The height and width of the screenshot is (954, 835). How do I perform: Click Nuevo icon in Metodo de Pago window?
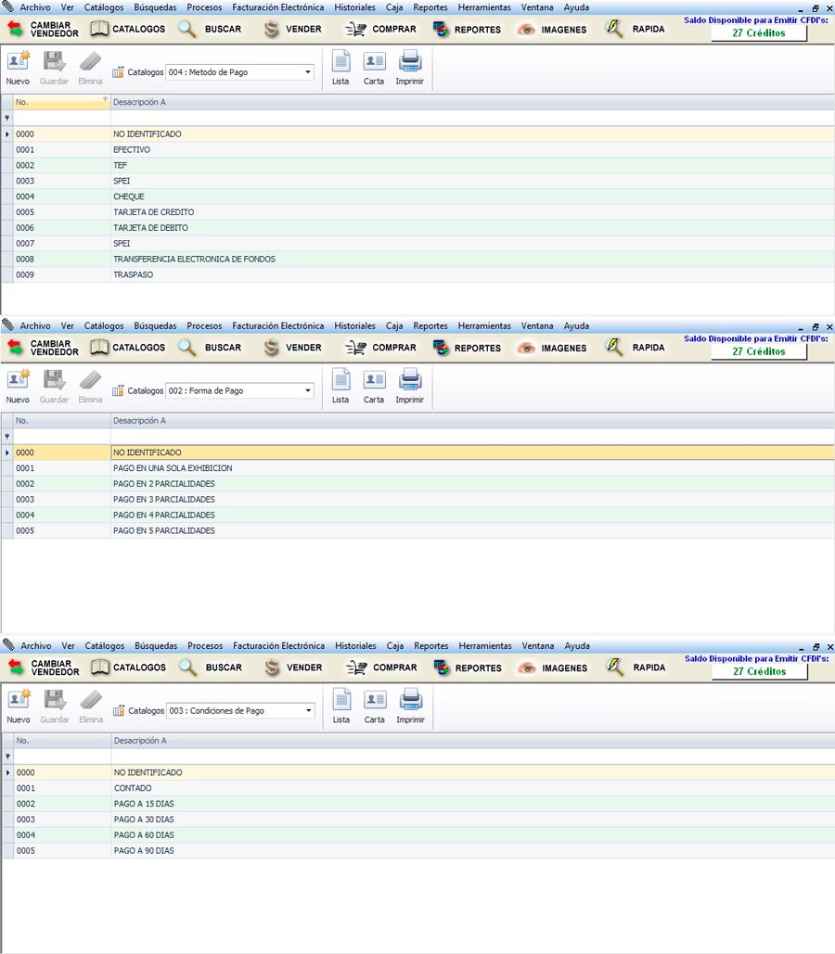pyautogui.click(x=18, y=61)
